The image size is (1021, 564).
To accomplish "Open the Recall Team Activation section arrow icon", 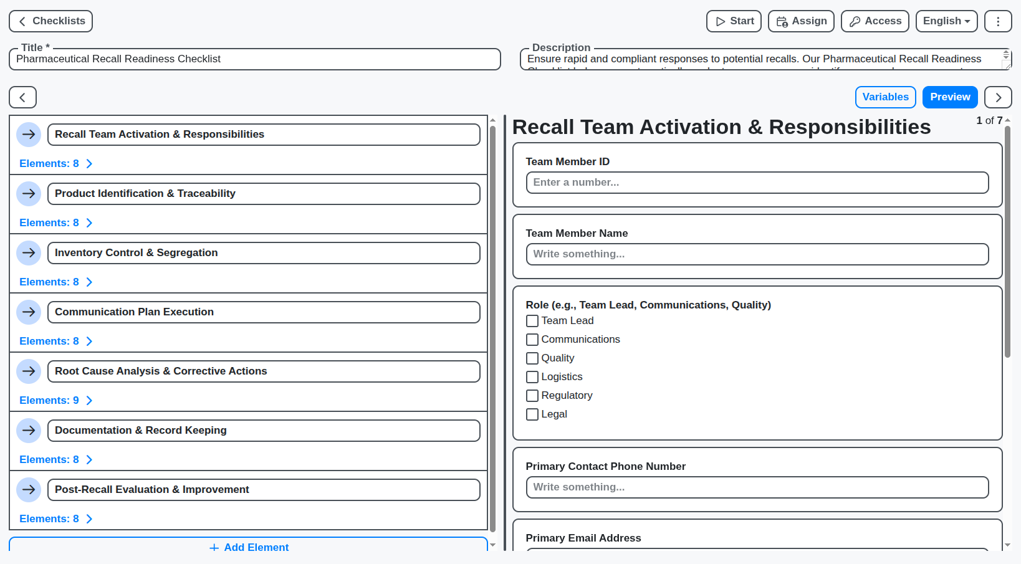I will tap(29, 134).
